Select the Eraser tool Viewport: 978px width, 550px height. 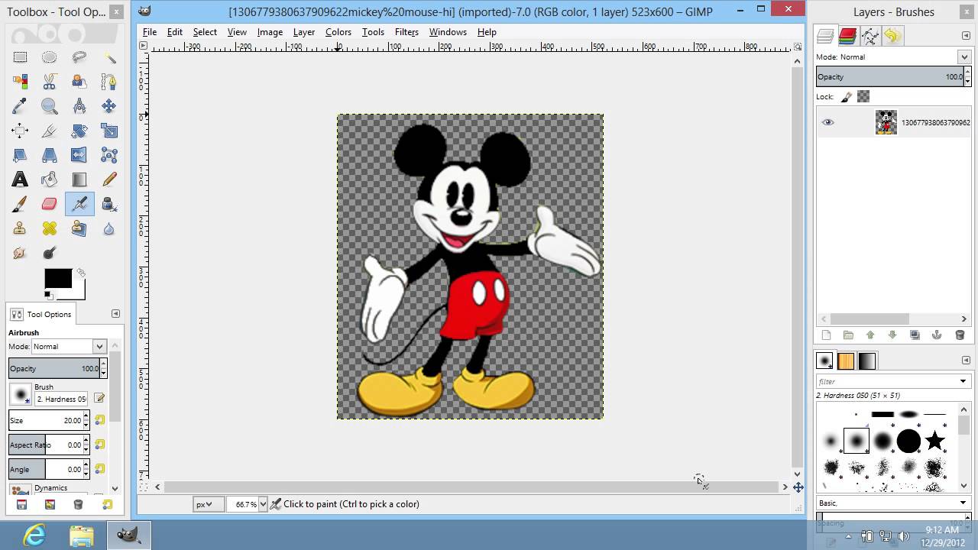click(49, 204)
